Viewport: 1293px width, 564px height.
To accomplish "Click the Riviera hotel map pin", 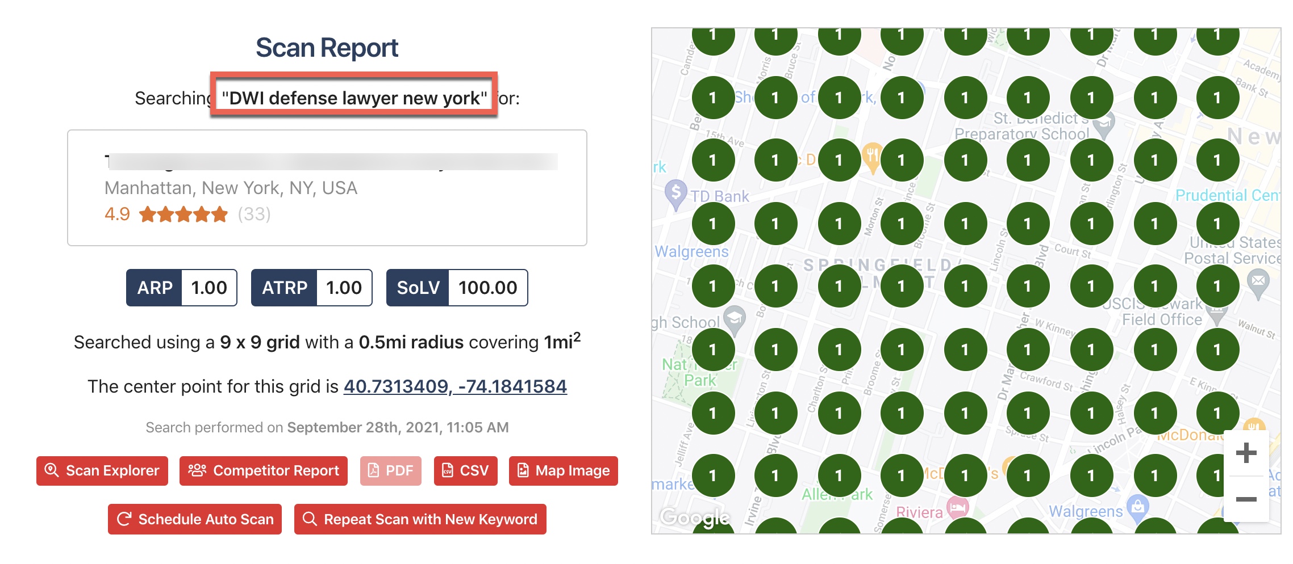I will (x=957, y=507).
